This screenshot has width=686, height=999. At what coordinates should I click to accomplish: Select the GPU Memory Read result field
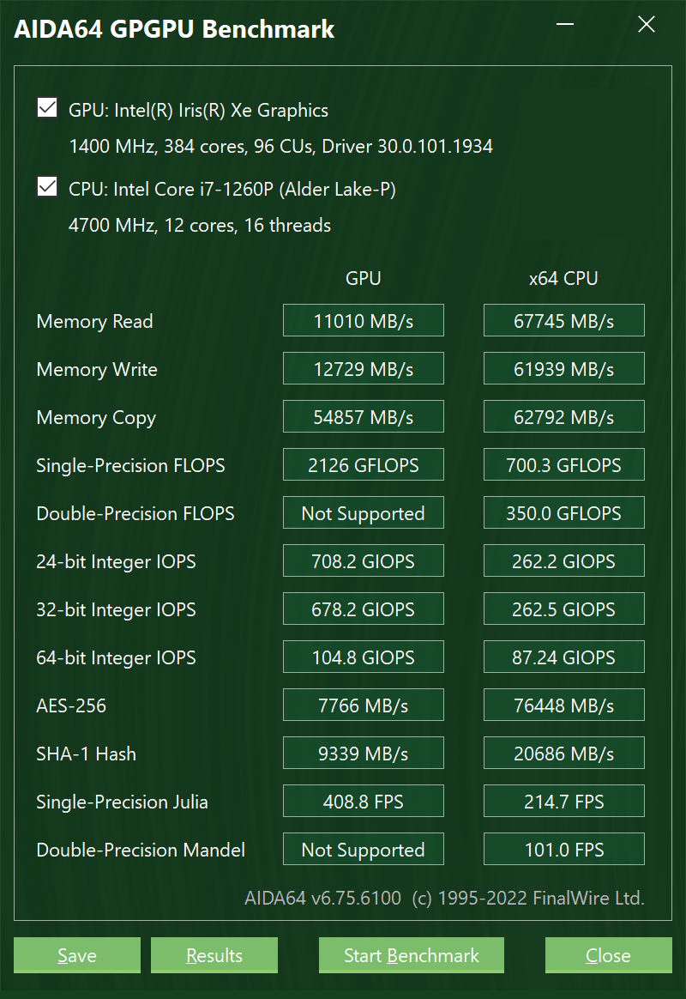(364, 321)
